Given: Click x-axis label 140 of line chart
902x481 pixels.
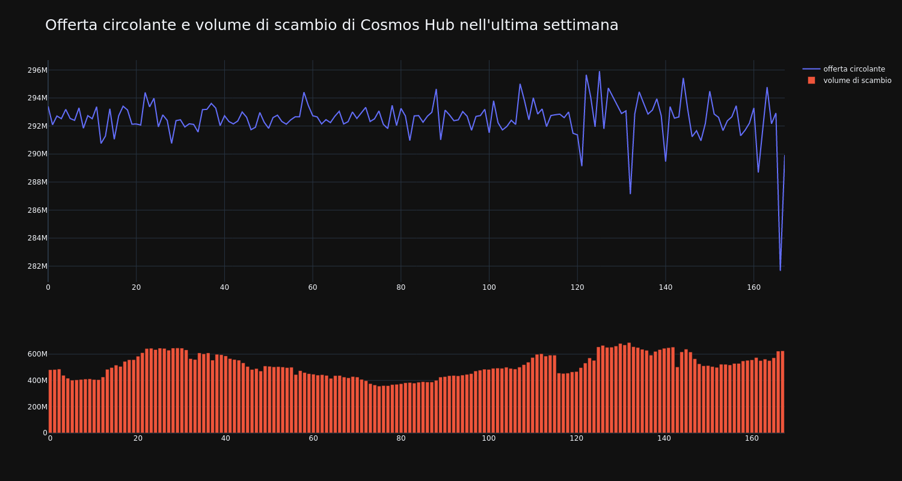Looking at the screenshot, I should click(x=666, y=287).
